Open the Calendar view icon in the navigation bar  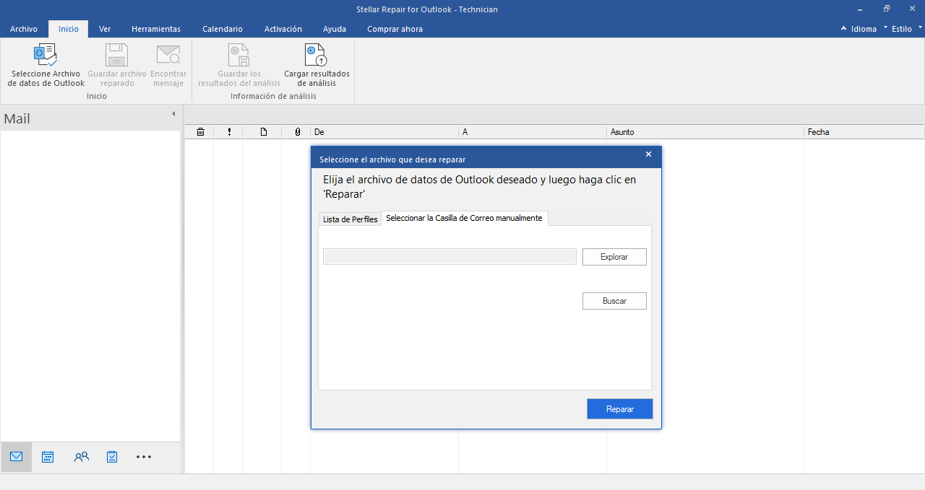click(48, 457)
